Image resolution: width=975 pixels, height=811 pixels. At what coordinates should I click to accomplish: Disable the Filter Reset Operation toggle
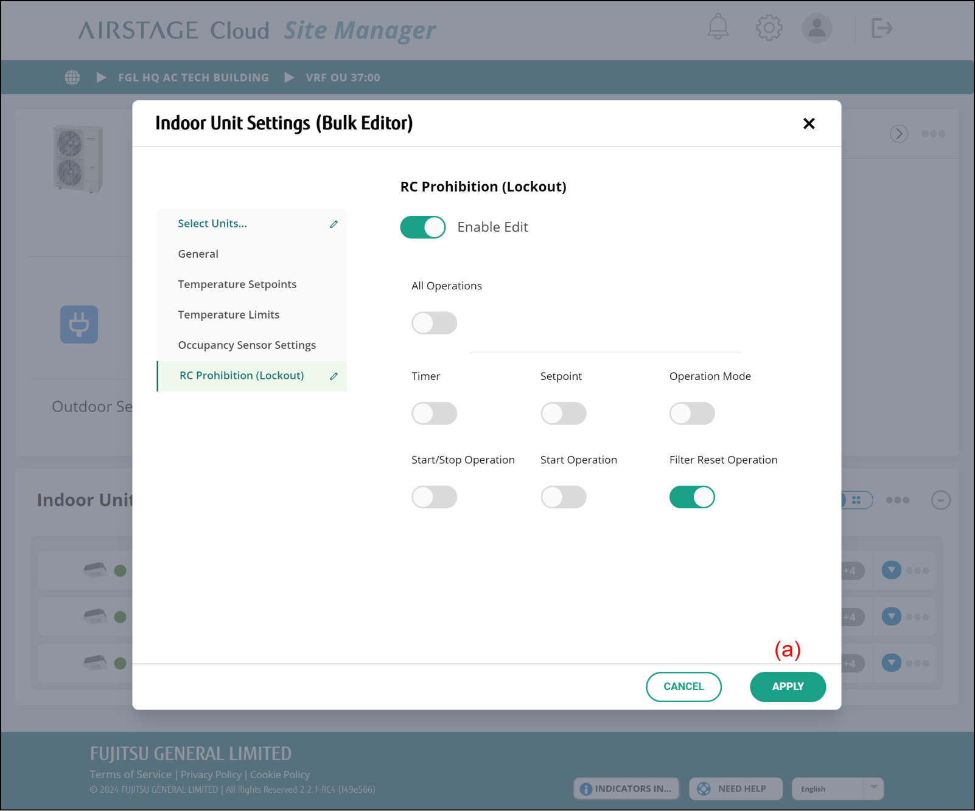[692, 497]
